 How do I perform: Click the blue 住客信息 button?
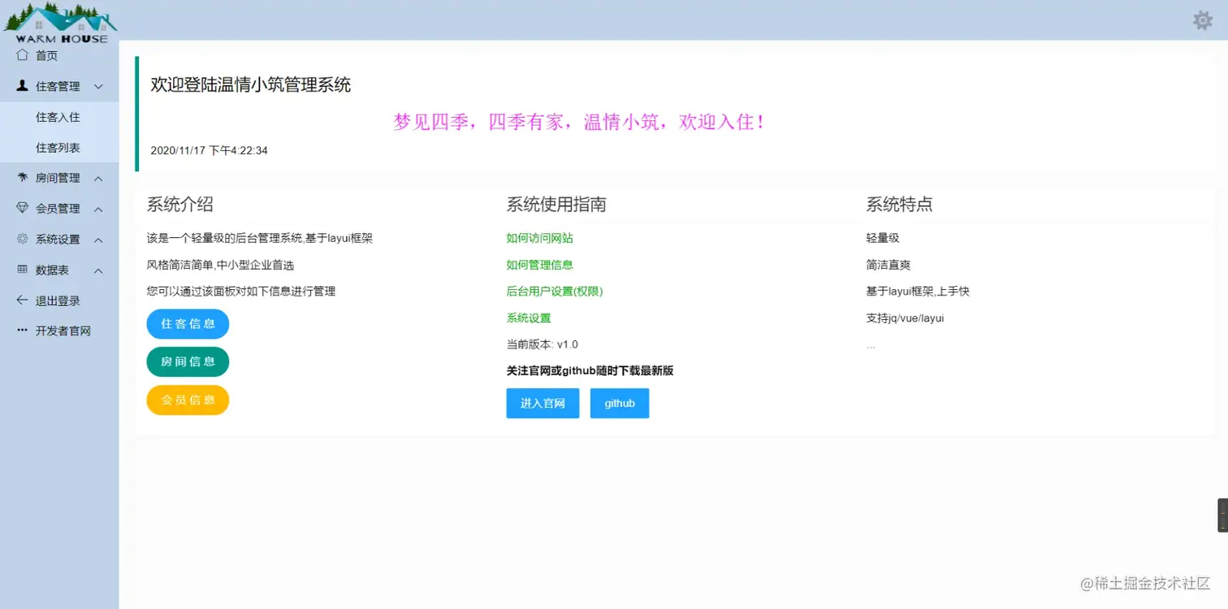[188, 324]
